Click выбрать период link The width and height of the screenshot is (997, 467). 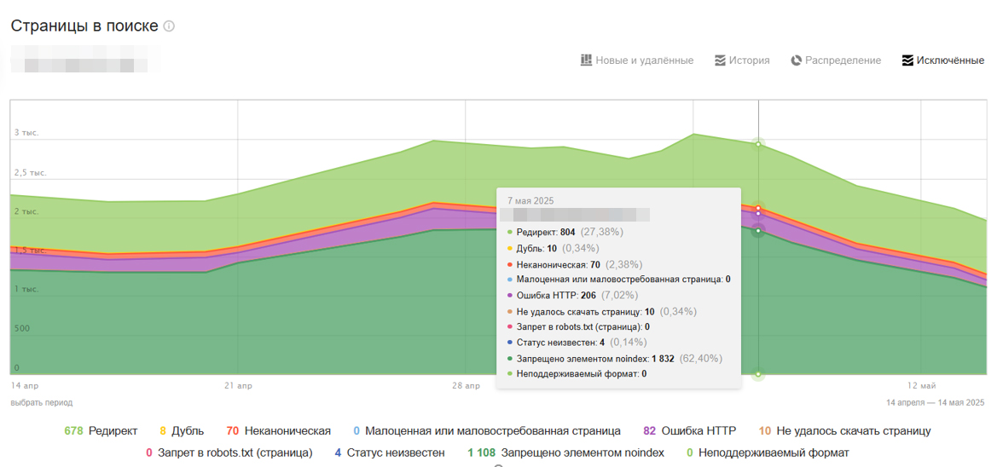[x=42, y=402]
